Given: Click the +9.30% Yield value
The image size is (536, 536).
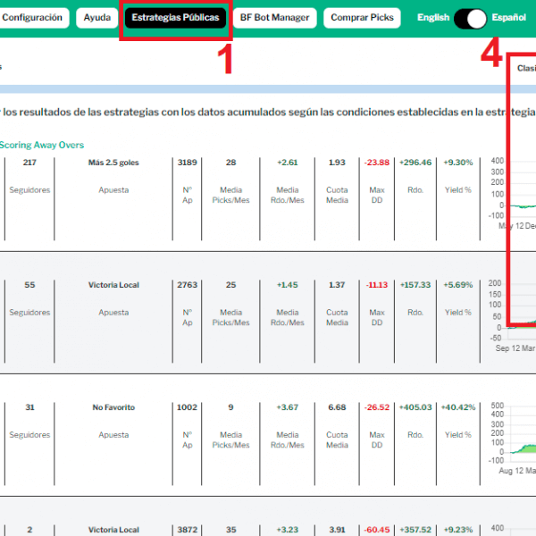Looking at the screenshot, I should (x=458, y=163).
